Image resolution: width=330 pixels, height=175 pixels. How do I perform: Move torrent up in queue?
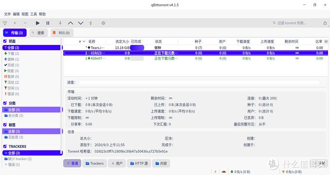coord(70,23)
